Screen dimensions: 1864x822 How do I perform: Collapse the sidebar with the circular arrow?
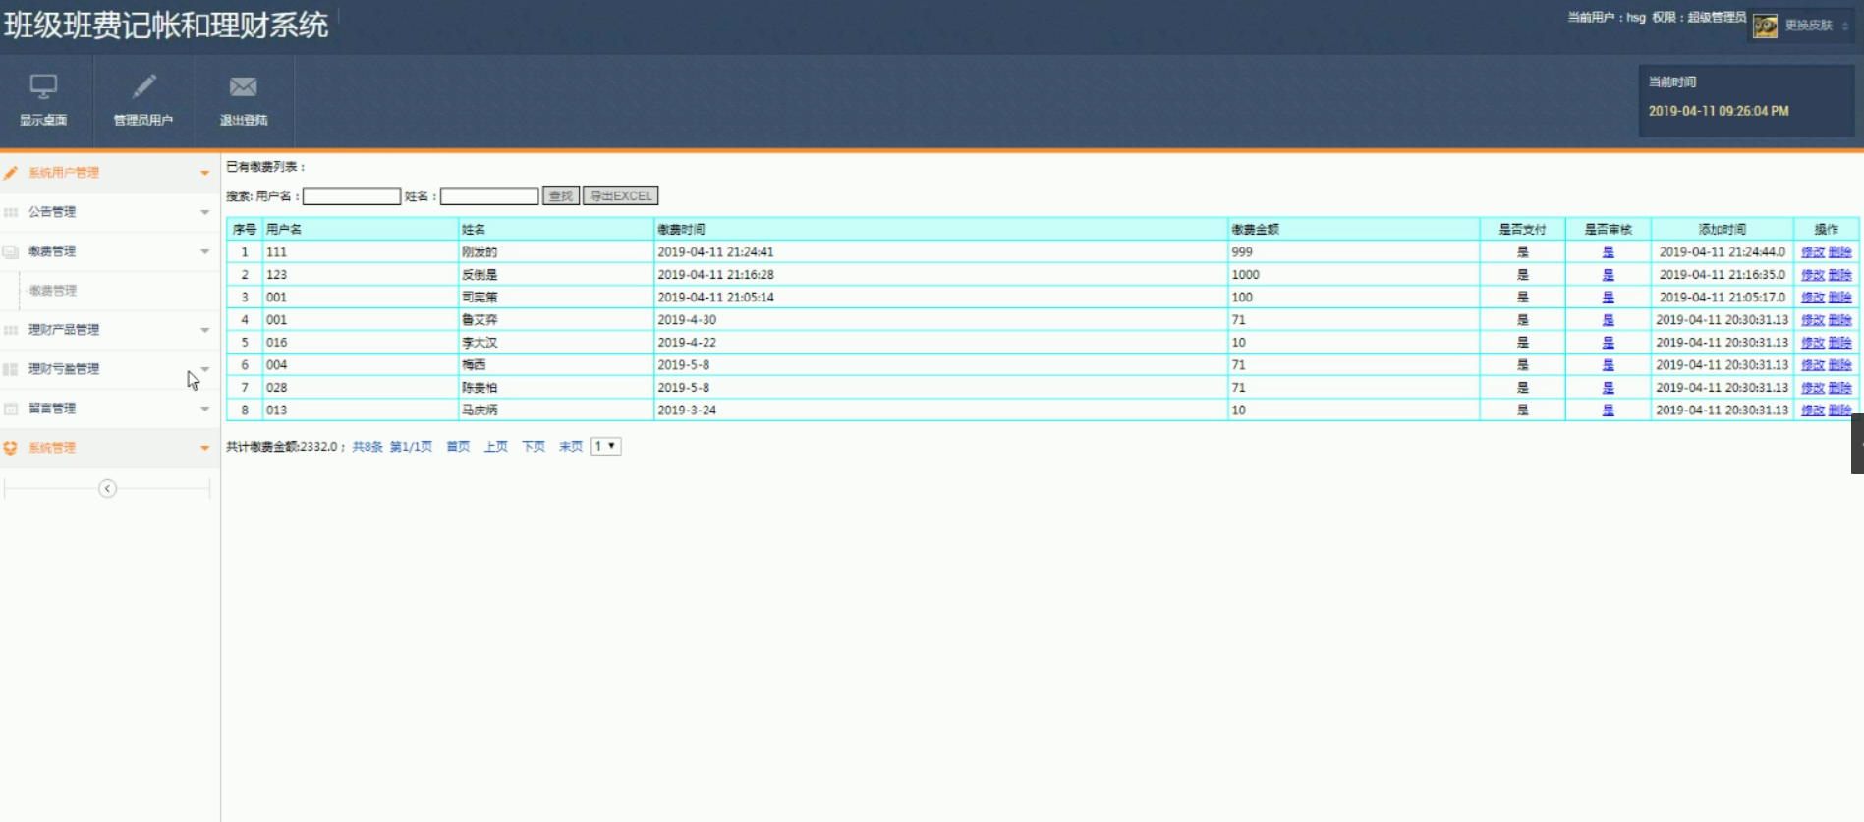[108, 489]
